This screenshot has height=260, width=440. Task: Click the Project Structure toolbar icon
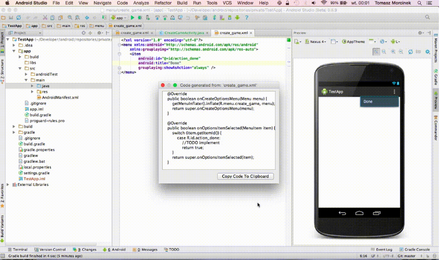[x=205, y=18]
